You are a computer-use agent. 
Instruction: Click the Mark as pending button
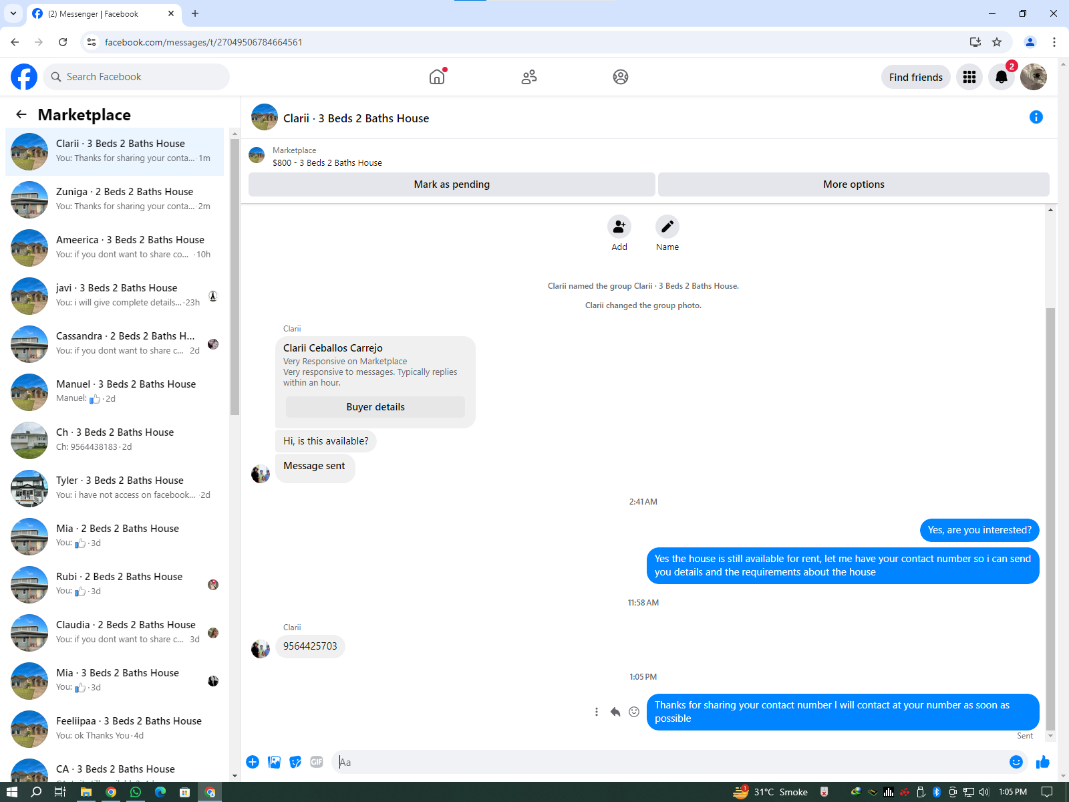(452, 184)
